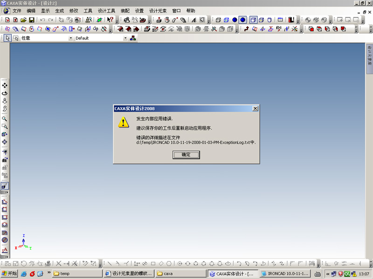This screenshot has height=279, width=373.
Task: Toggle the smooth shaded blue sphere with outline
Action: pos(242,20)
